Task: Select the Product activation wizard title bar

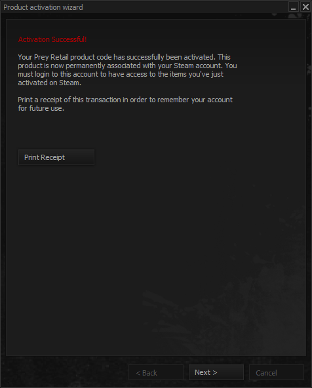Action: (145, 7)
